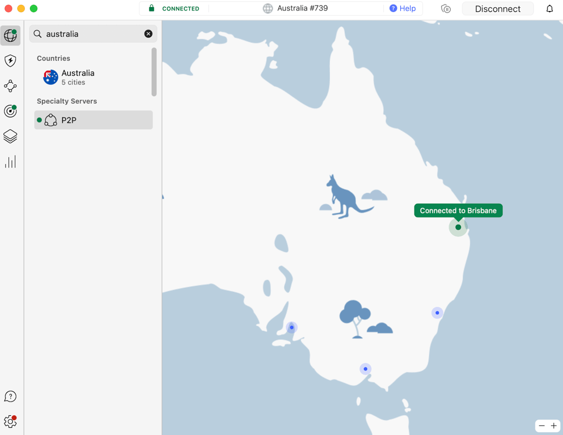The width and height of the screenshot is (563, 435).
Task: Select the Melbourne blue map pin
Action: point(365,369)
